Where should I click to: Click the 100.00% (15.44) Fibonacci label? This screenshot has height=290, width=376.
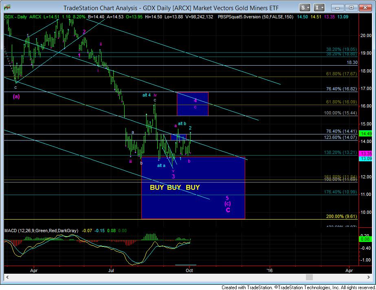tap(341, 113)
